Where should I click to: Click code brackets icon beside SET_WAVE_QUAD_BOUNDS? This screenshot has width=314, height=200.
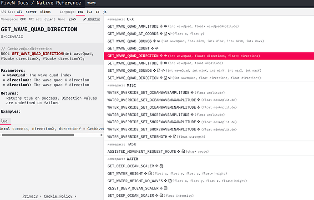click(163, 70)
